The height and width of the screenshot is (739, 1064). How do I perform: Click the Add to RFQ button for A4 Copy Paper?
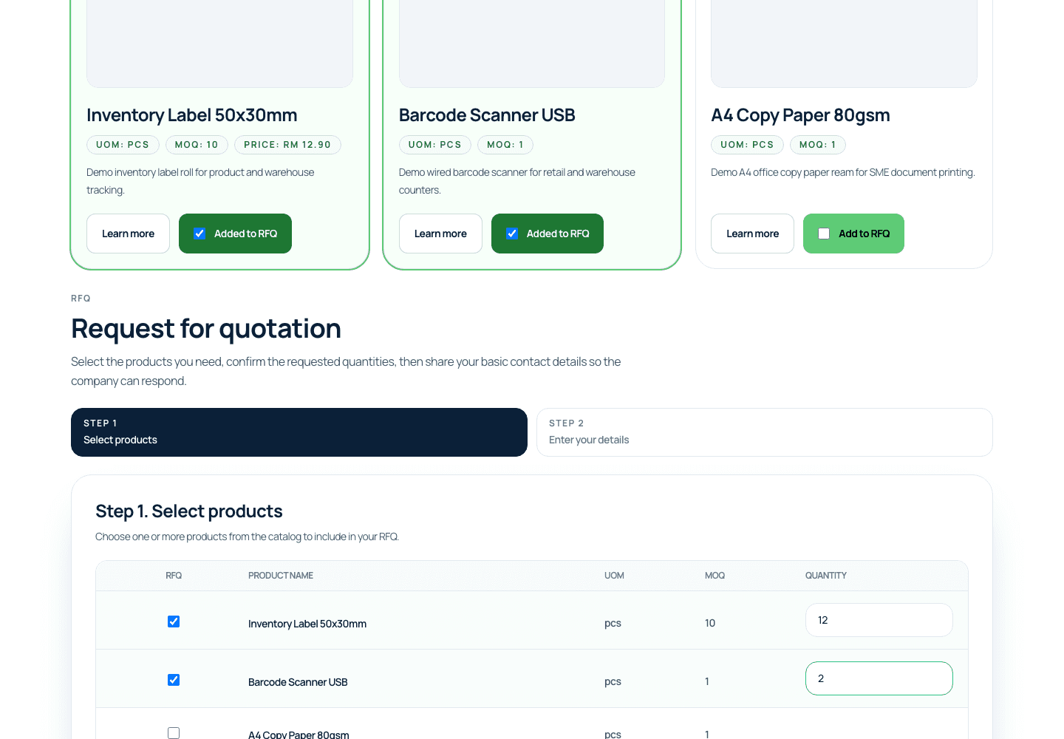coord(853,234)
